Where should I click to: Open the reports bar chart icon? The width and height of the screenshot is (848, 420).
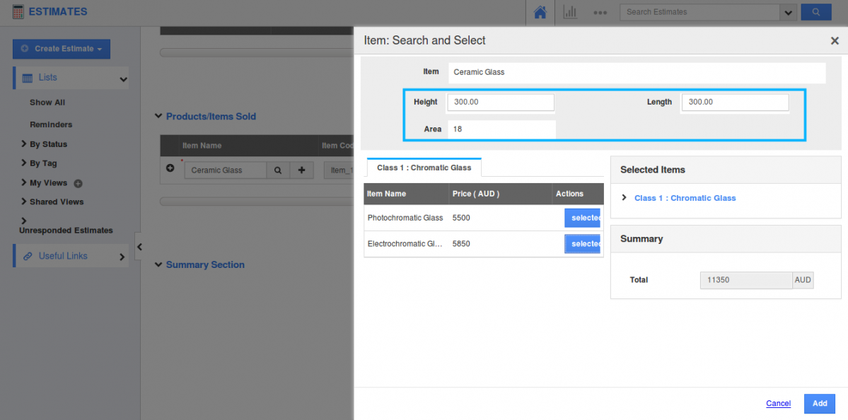click(x=569, y=12)
